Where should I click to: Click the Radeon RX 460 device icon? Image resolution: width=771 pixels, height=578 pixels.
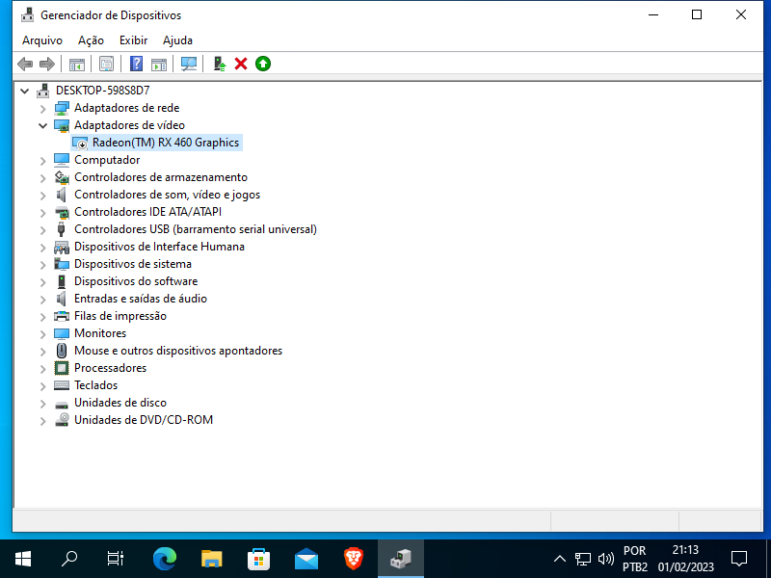(80, 143)
